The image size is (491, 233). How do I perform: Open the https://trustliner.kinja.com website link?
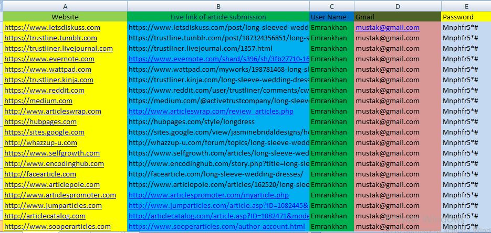(x=49, y=80)
